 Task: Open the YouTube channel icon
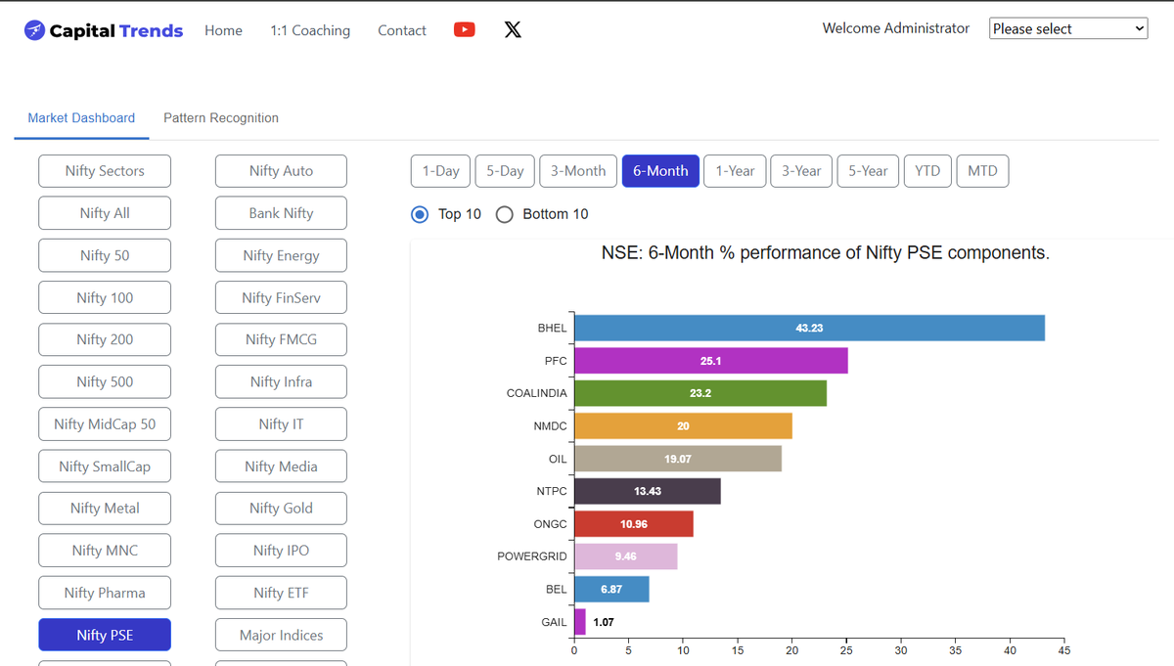coord(465,29)
